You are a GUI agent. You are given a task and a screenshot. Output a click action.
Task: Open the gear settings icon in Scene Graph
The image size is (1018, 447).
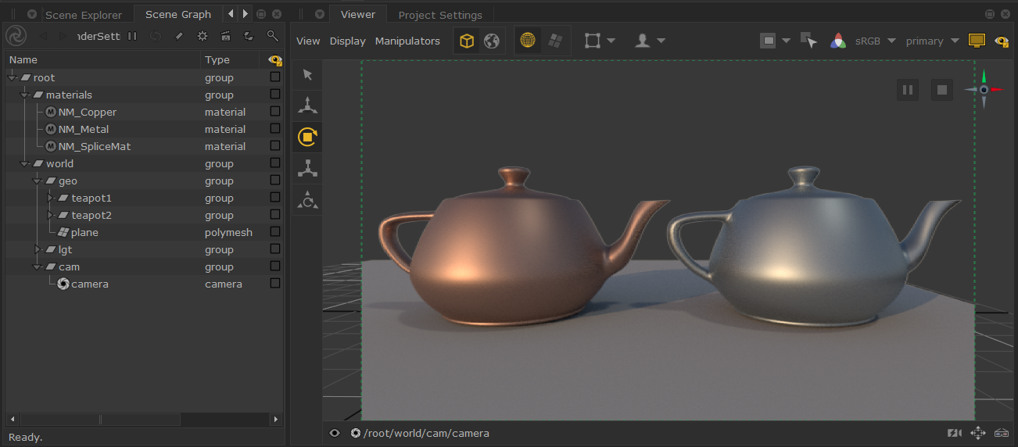pyautogui.click(x=203, y=36)
